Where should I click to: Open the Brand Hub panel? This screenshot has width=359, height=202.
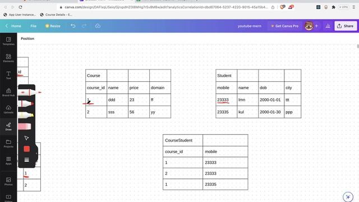(x=8, y=92)
